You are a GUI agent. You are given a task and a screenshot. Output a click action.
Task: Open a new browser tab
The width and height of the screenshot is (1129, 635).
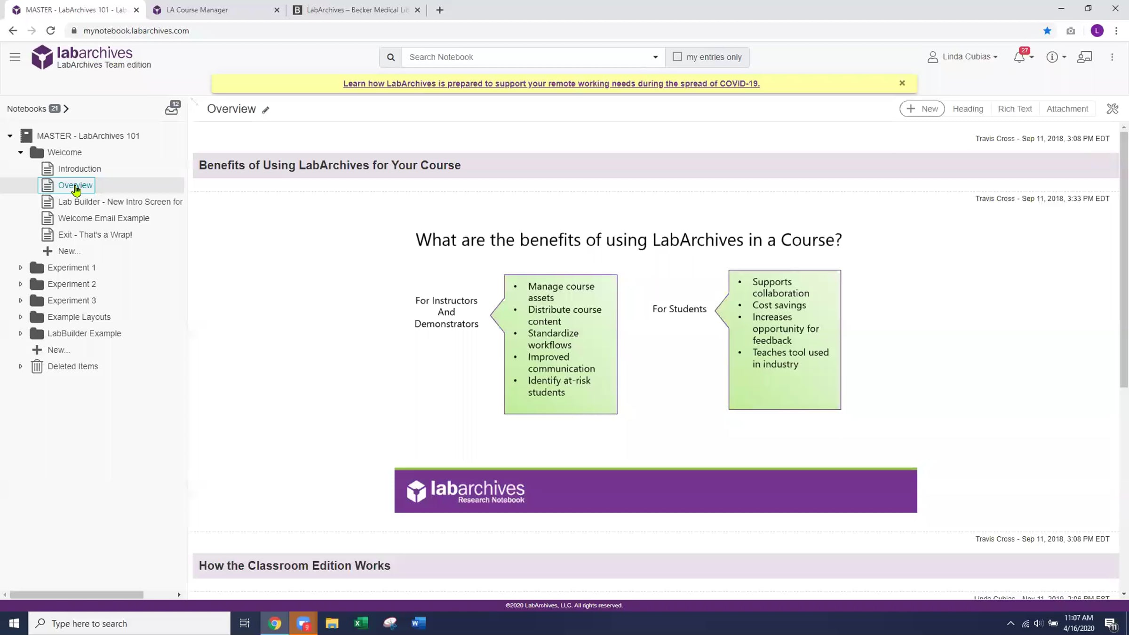coord(440,10)
